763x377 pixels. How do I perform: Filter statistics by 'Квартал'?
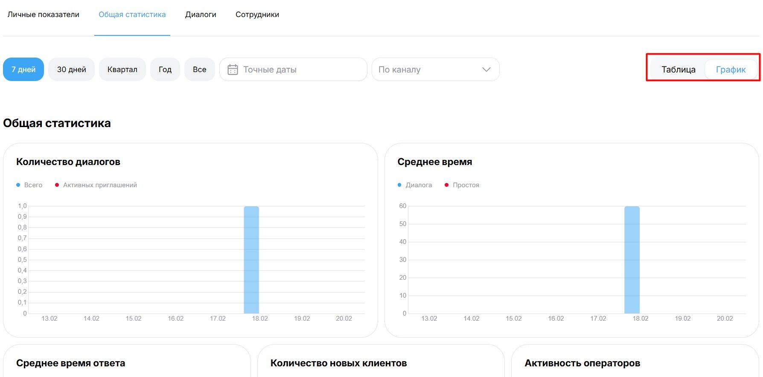click(x=122, y=70)
